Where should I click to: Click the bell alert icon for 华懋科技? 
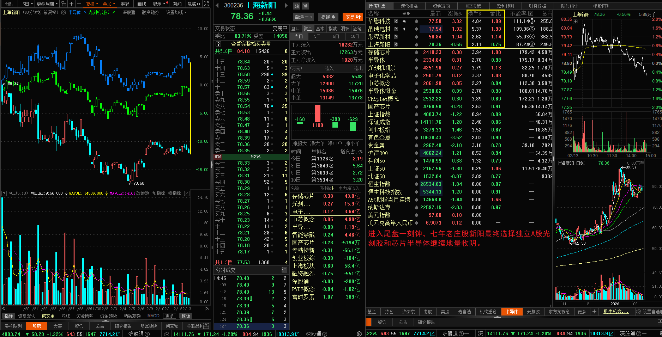point(416,22)
